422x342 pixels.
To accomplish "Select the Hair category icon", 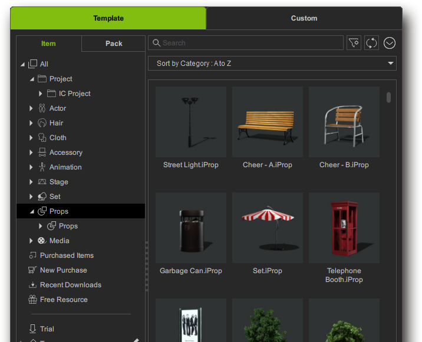I will [x=42, y=123].
